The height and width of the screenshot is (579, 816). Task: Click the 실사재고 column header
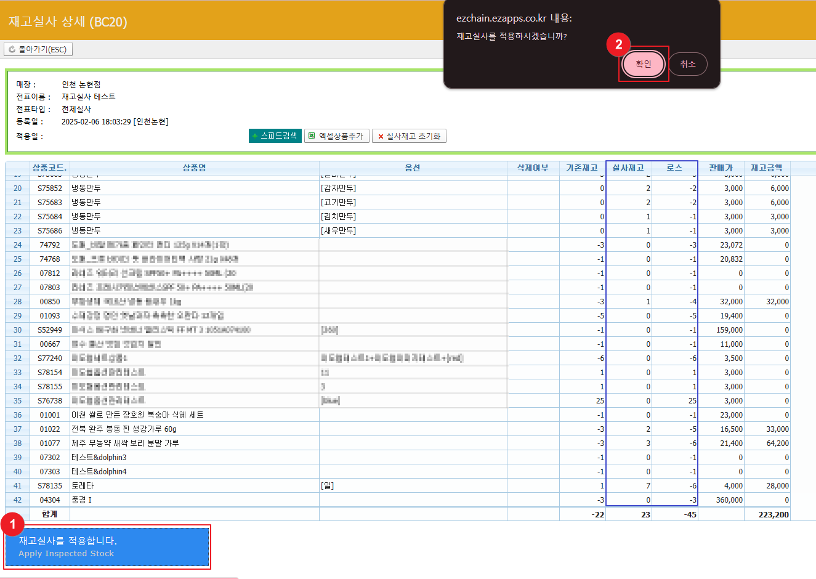pos(628,168)
